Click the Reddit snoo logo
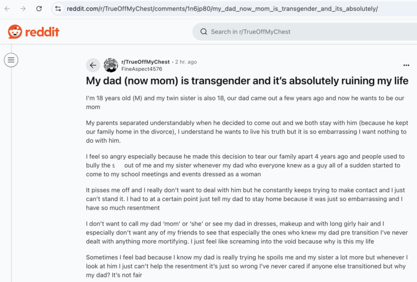 (15, 32)
